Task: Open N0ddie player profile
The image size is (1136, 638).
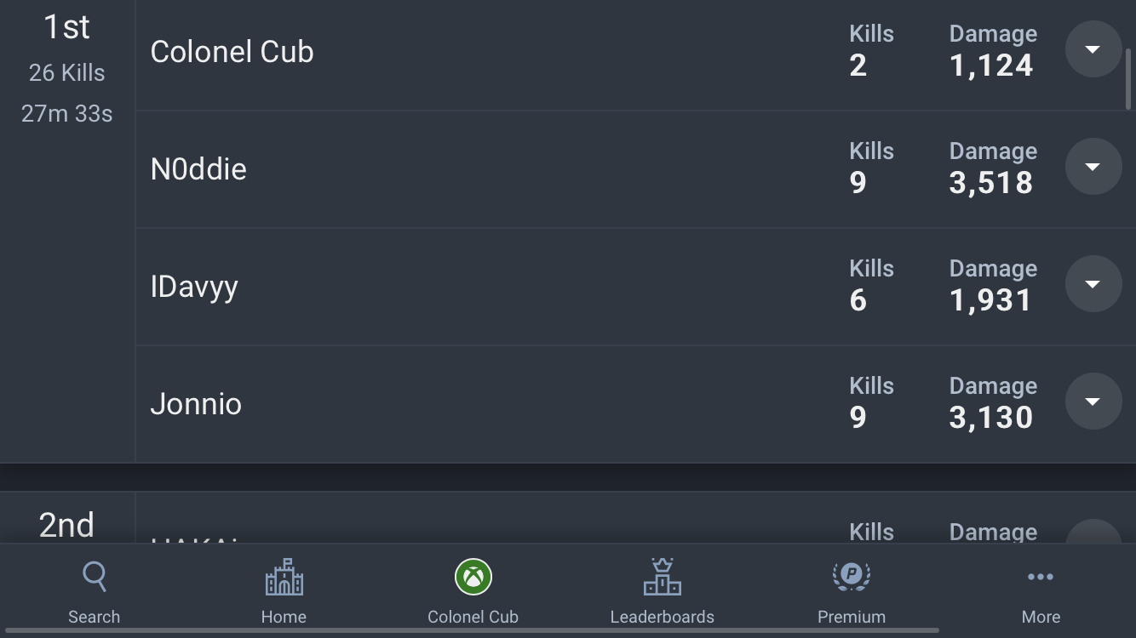Action: pyautogui.click(x=198, y=169)
